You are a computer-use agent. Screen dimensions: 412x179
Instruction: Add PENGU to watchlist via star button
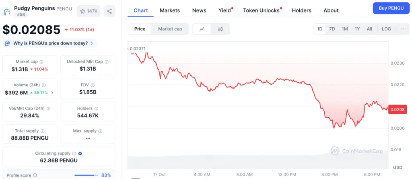click(89, 11)
